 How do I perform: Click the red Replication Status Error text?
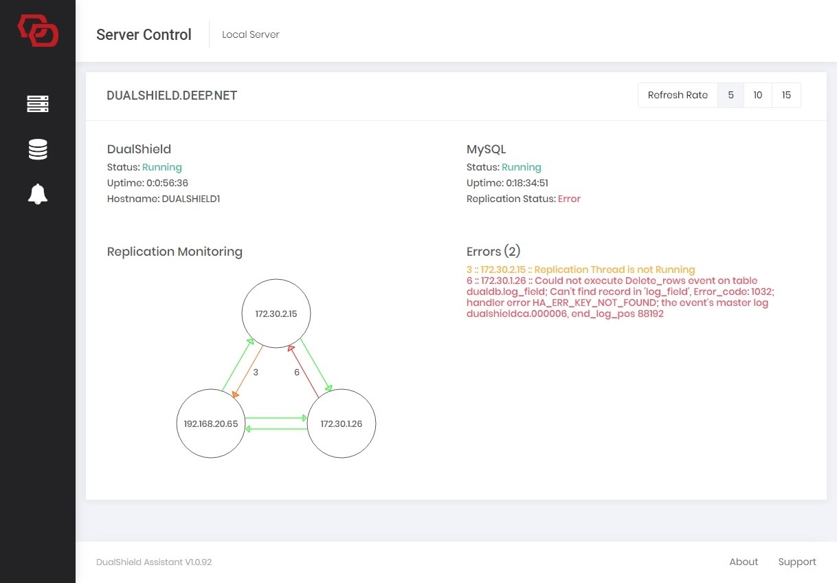pos(569,199)
